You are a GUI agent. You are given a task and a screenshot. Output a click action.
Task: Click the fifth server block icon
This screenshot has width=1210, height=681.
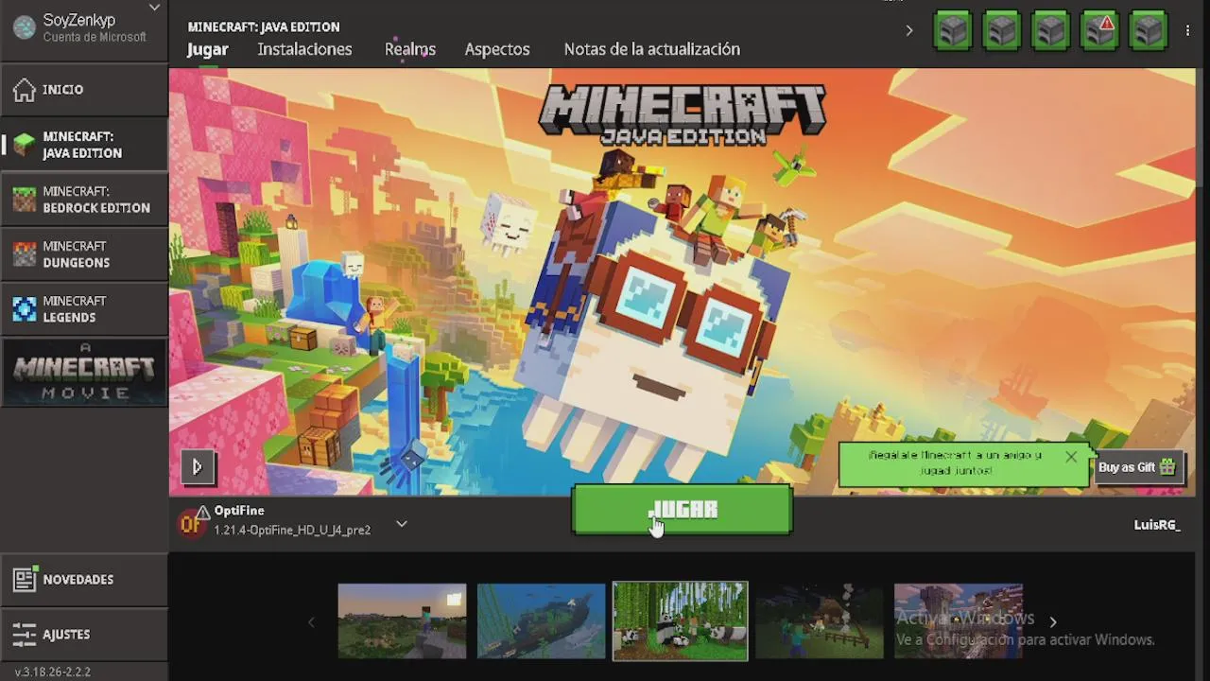click(x=1149, y=30)
